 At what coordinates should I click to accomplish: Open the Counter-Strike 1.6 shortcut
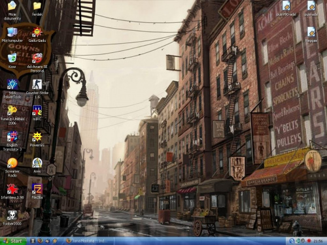point(37,89)
